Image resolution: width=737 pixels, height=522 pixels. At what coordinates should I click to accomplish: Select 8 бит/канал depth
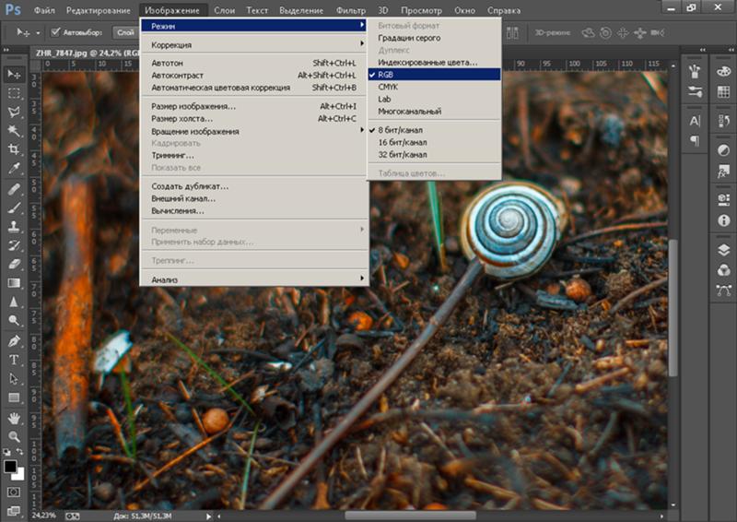pyautogui.click(x=434, y=130)
